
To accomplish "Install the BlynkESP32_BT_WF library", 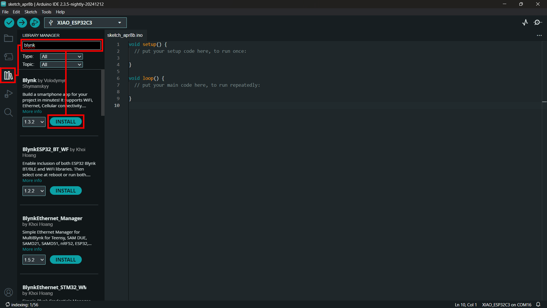I will [66, 191].
